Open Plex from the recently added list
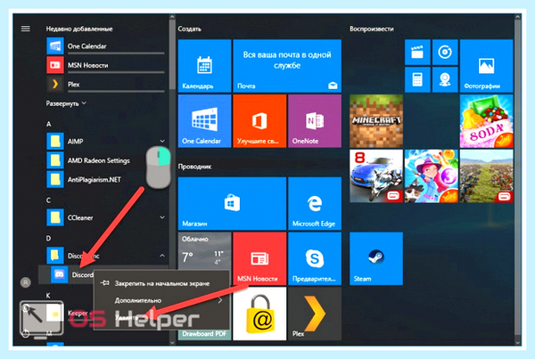Screen dimensions: 535x359 [106, 85]
